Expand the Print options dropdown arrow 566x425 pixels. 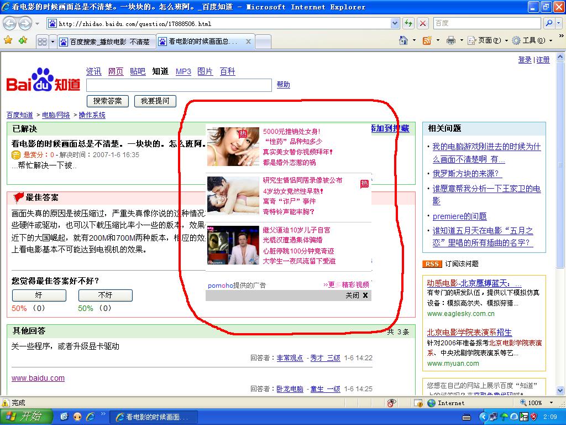[462, 40]
